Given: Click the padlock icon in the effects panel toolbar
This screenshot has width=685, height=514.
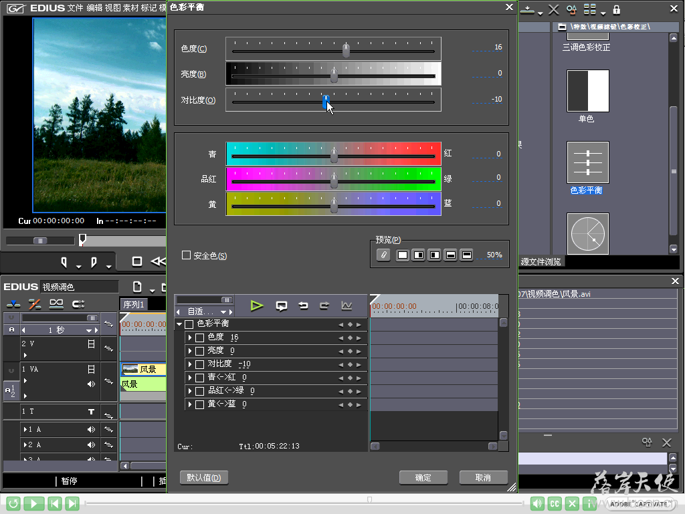Looking at the screenshot, I should pos(616,9).
